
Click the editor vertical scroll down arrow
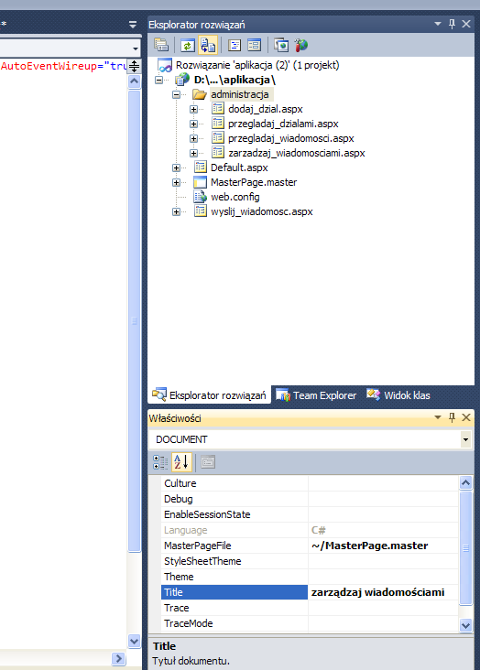point(135,641)
